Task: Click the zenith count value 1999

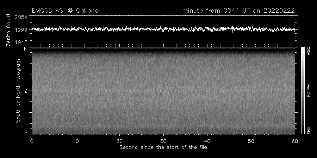Action: point(21,30)
